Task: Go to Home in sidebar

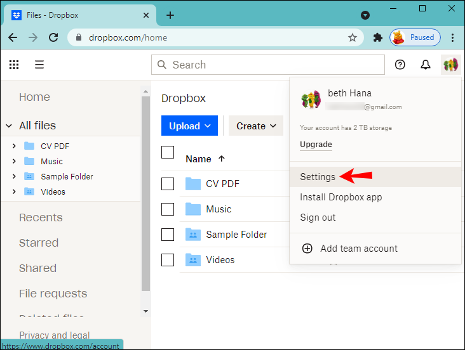Action: [34, 97]
